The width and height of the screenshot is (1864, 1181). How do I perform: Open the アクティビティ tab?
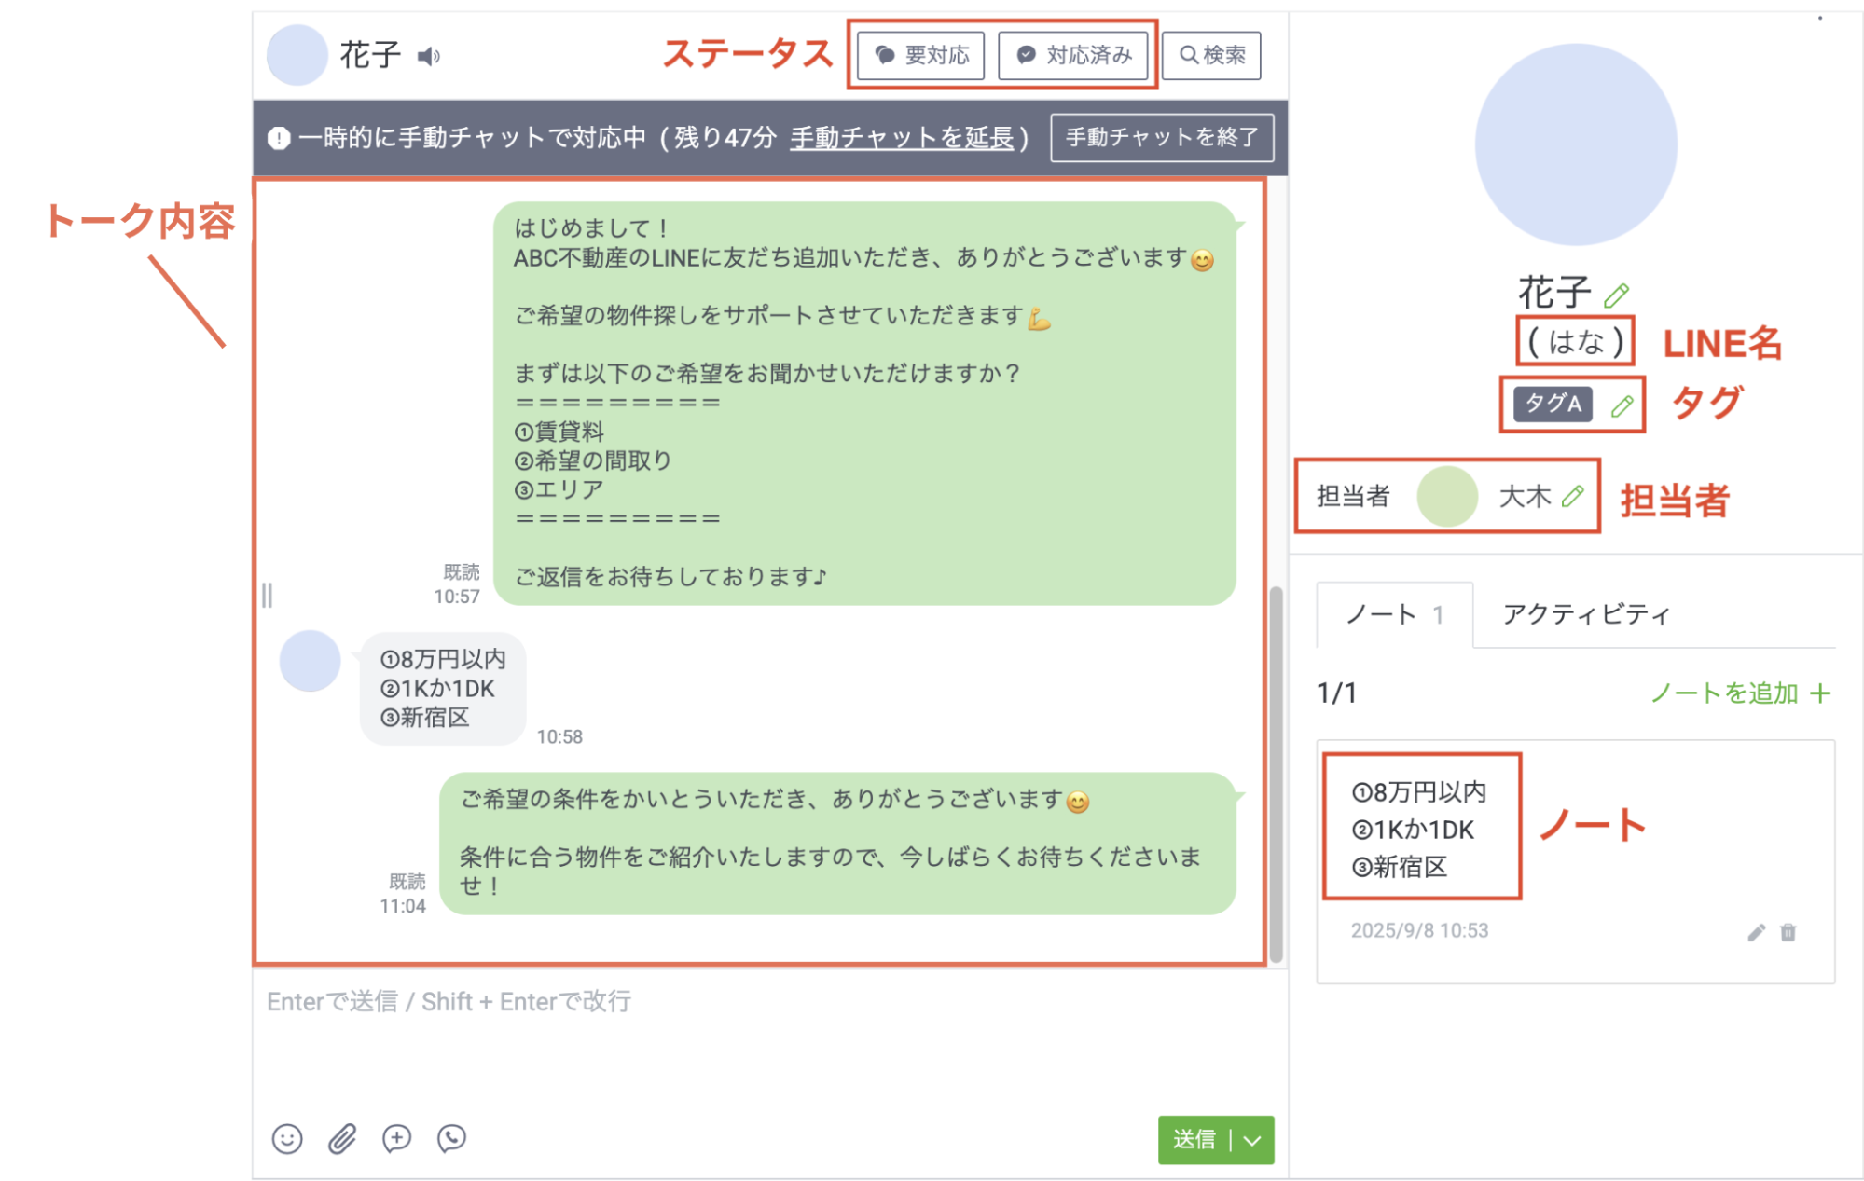click(1586, 613)
